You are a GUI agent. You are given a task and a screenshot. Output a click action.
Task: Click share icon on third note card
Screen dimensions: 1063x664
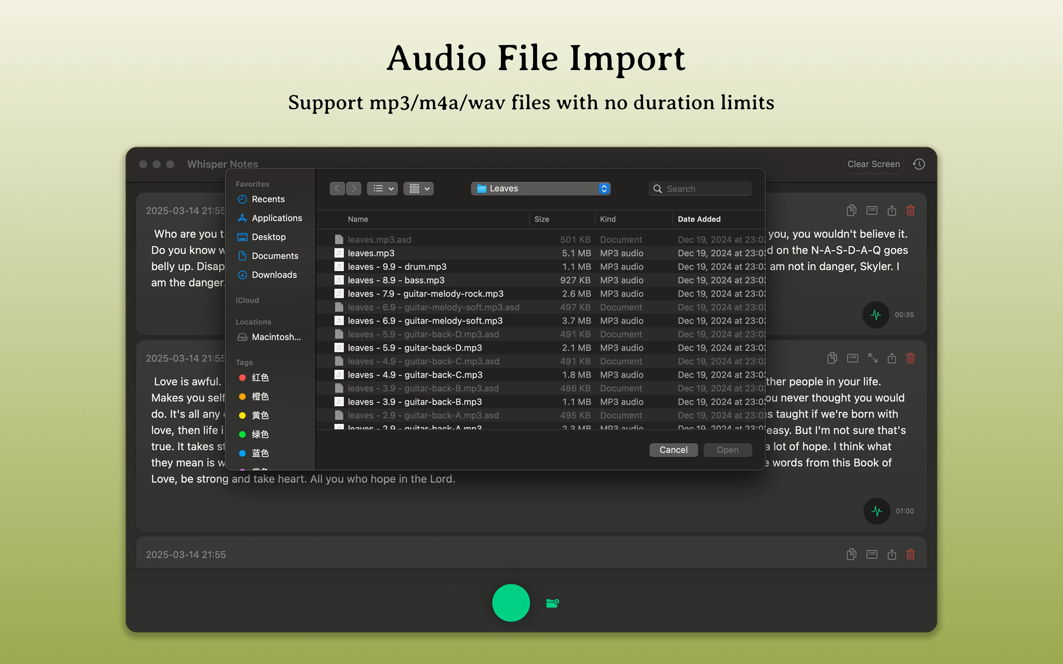pyautogui.click(x=892, y=554)
